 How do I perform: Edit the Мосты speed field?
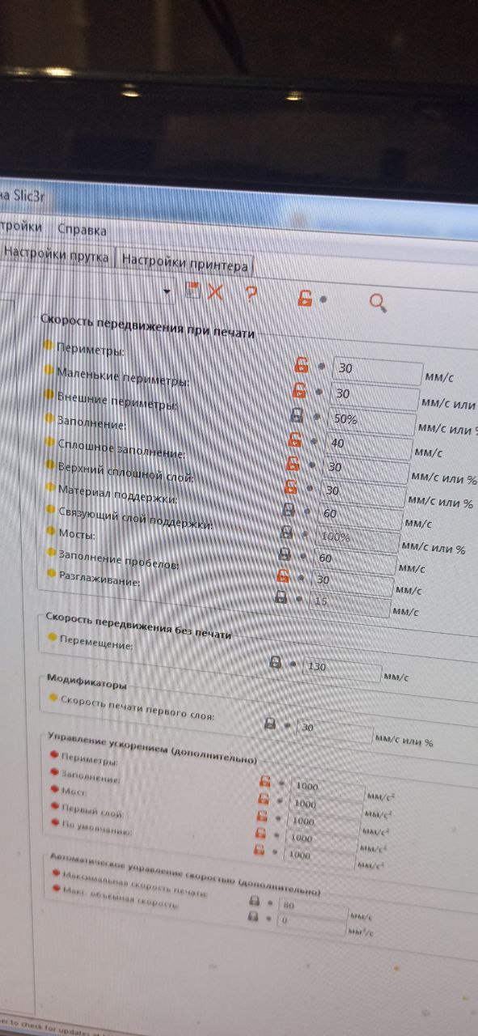354,559
